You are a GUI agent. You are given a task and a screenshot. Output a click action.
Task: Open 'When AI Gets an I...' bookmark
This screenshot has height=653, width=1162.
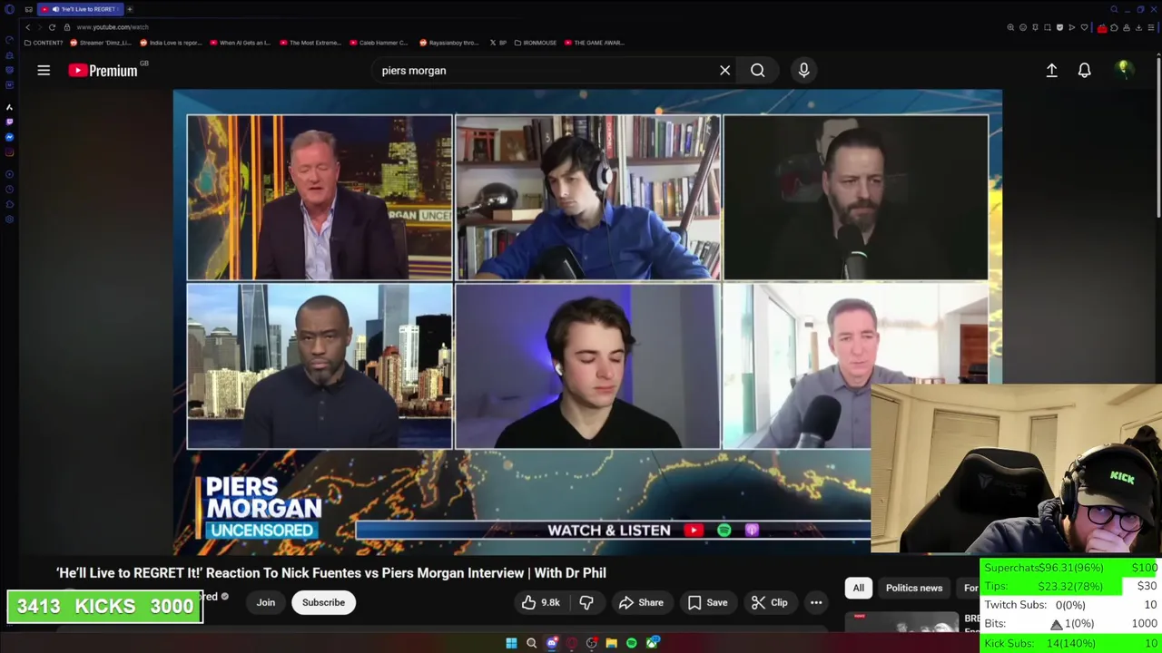(x=240, y=43)
